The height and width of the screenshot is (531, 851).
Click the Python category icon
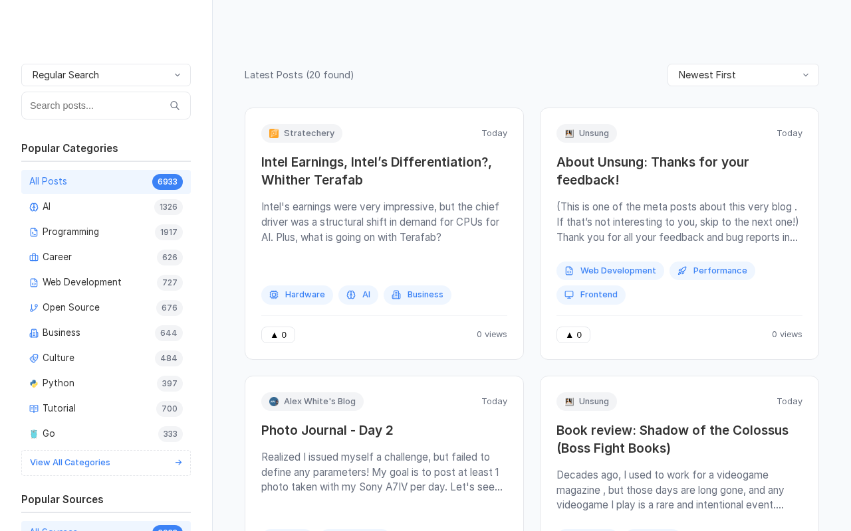[x=34, y=384]
